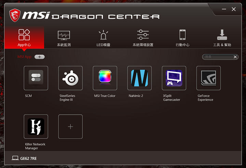246x168 pixels.
Task: Click the GeForce Experience label
Action: click(205, 98)
